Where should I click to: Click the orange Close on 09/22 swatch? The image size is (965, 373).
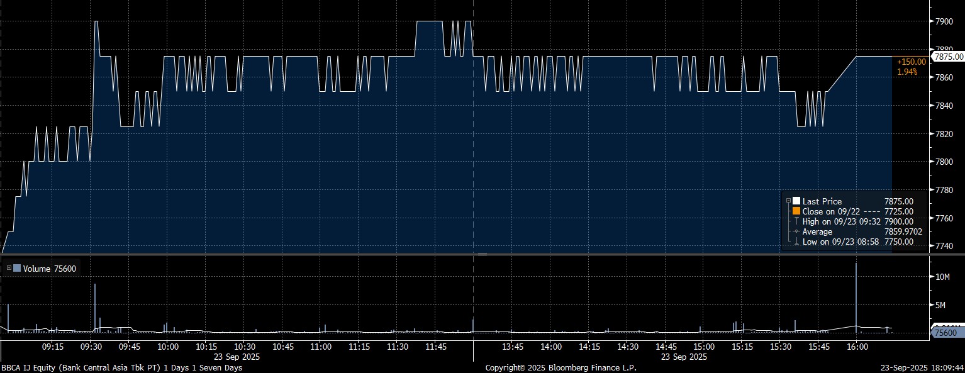796,212
